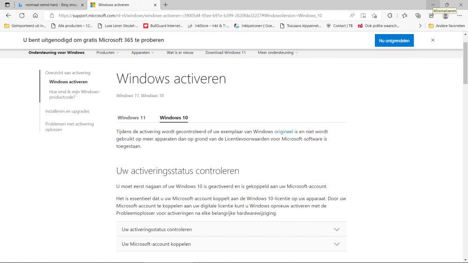Open Wat is er nieuw
The height and width of the screenshot is (263, 468).
180,52
